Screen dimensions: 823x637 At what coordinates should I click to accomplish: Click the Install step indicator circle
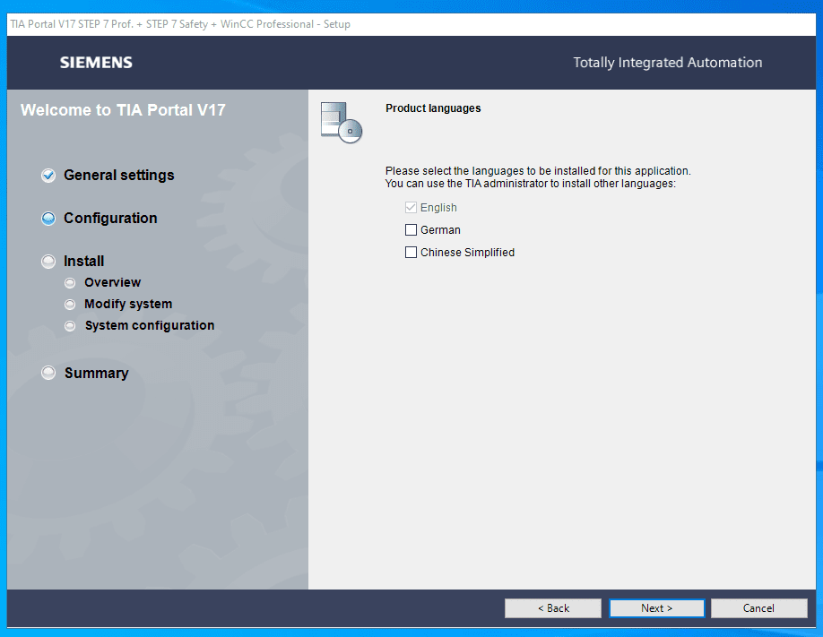click(48, 262)
